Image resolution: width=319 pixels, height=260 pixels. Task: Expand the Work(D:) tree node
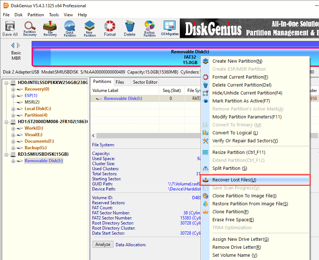[14, 128]
